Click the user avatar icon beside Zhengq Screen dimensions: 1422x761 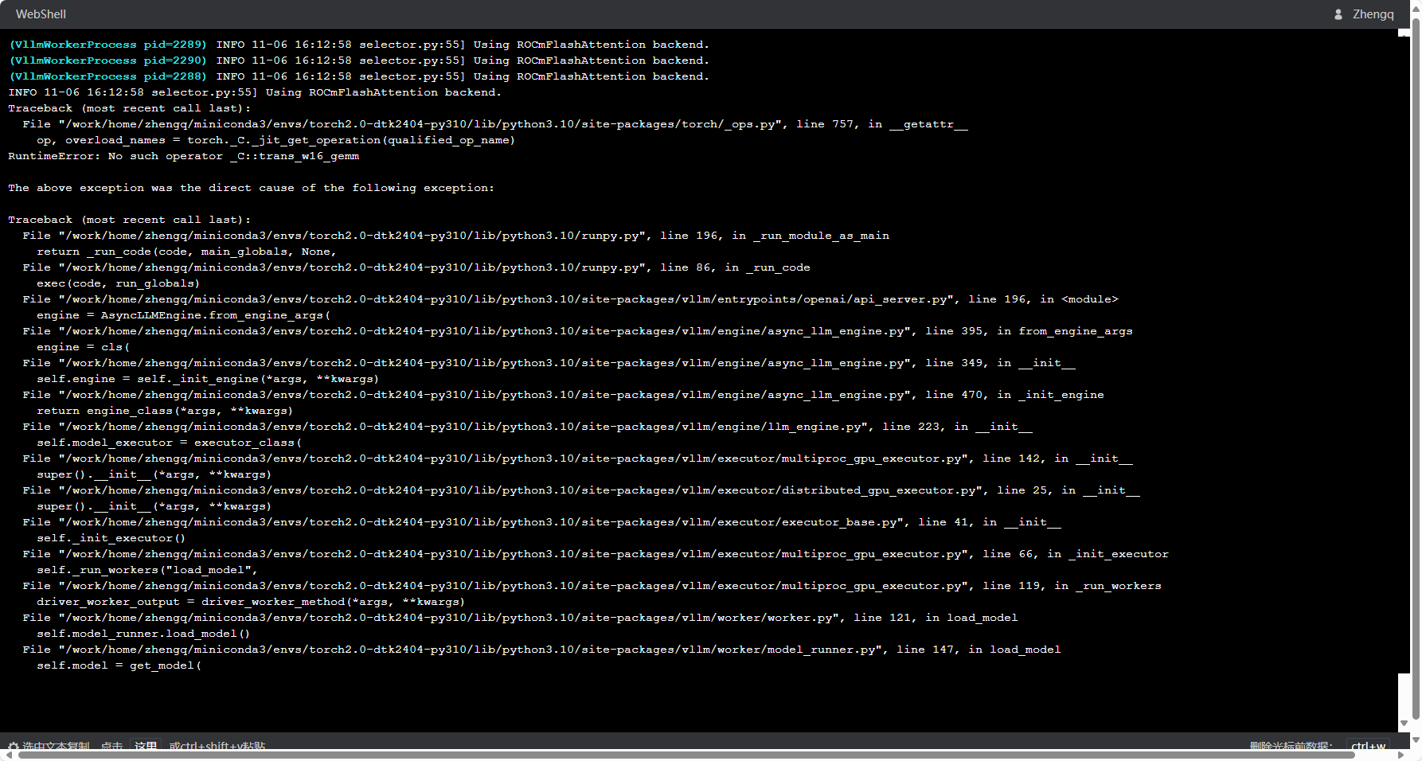[1338, 14]
